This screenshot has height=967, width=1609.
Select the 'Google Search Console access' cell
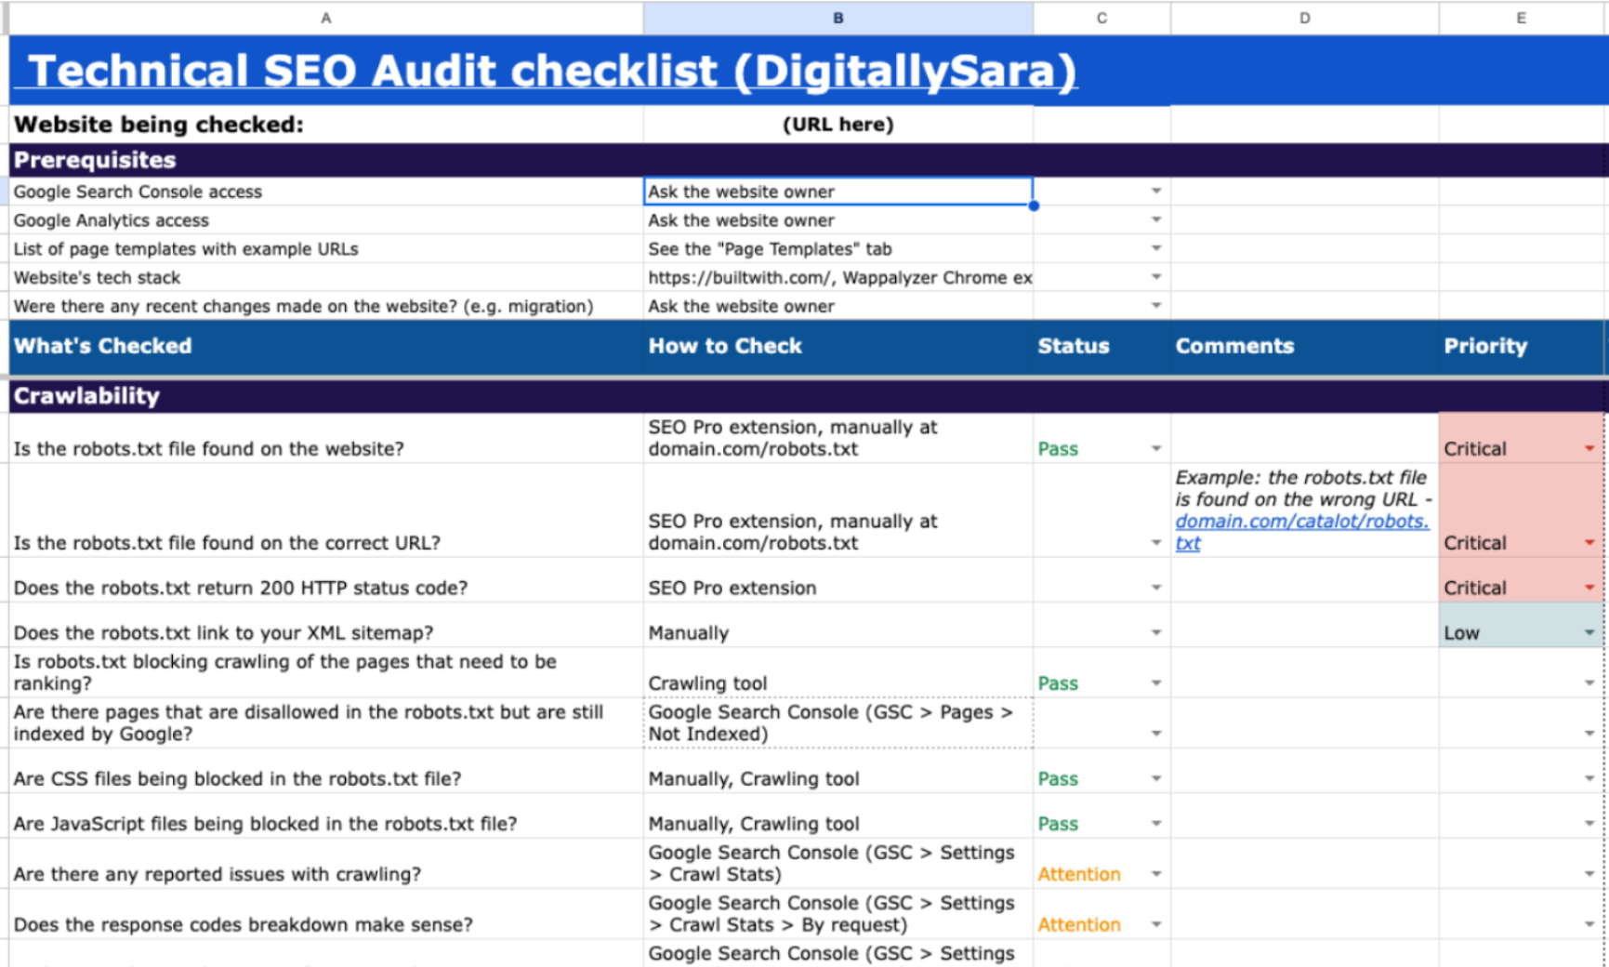click(326, 192)
